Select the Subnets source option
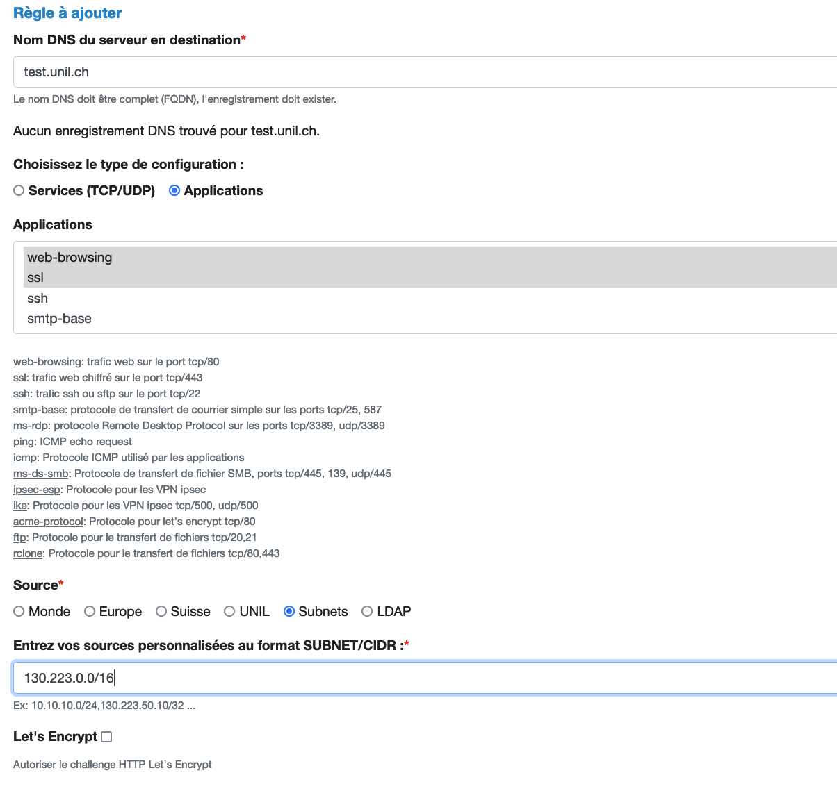The height and width of the screenshot is (791, 837). point(289,611)
